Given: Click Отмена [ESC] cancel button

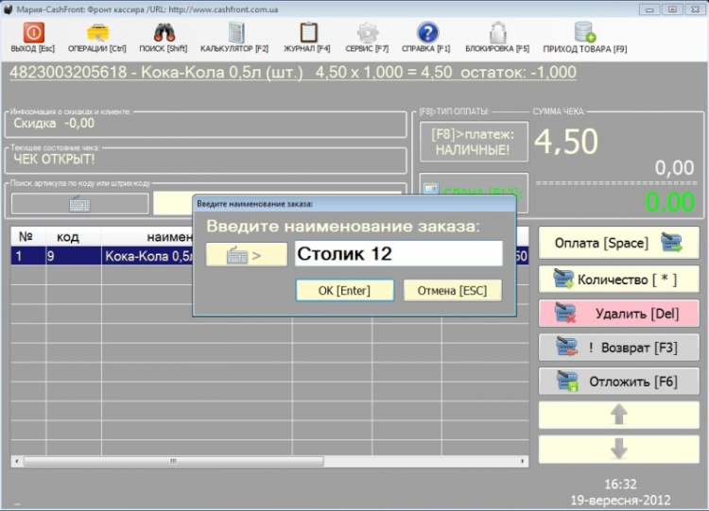Looking at the screenshot, I should pyautogui.click(x=452, y=290).
